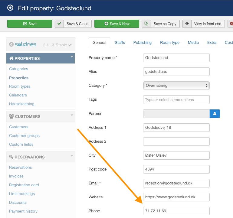The image size is (233, 218).
Task: Click the Save & New button
Action: tap(117, 24)
